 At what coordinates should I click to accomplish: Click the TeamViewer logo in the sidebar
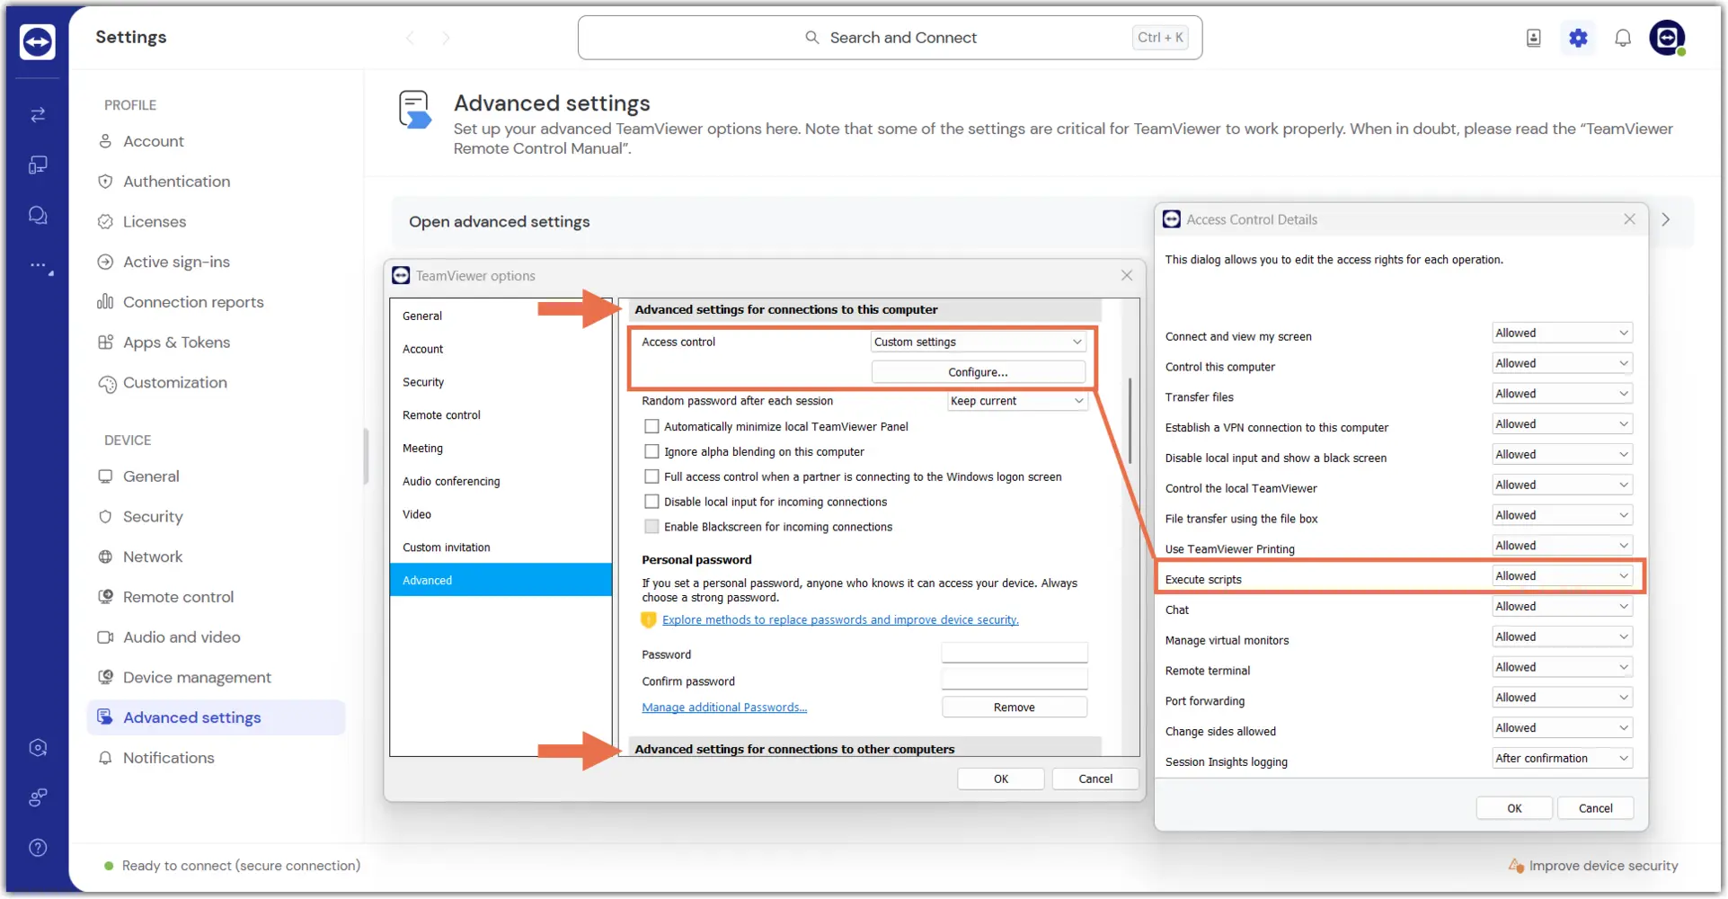pyautogui.click(x=37, y=41)
